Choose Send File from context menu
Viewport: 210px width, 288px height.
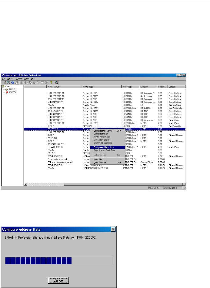(x=108, y=159)
